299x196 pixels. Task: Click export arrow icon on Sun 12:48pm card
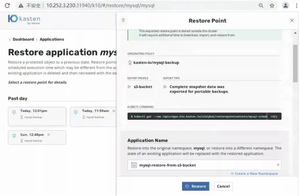click(49, 135)
